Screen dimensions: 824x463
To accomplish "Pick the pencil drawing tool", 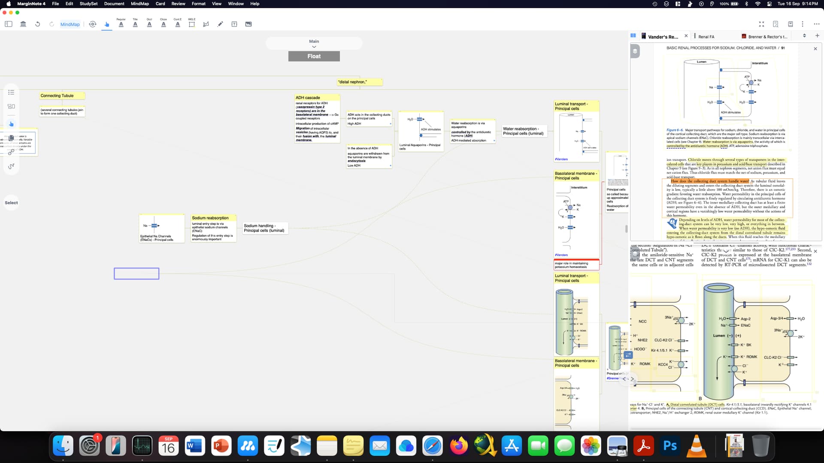I will click(x=220, y=24).
